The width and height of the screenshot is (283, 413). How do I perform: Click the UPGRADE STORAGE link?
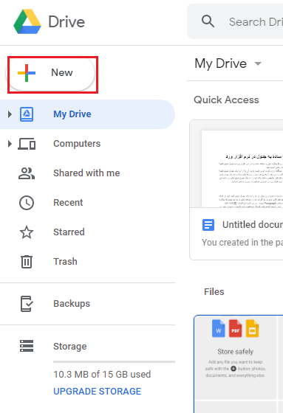pyautogui.click(x=97, y=392)
